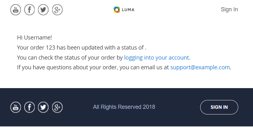The height and width of the screenshot is (127, 253).
Task: Open the Facebook icon in the footer
Action: point(30,107)
